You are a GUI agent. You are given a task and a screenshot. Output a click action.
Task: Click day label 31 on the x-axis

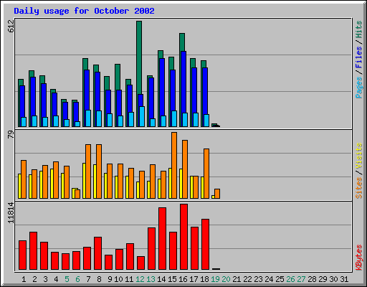click(x=344, y=279)
